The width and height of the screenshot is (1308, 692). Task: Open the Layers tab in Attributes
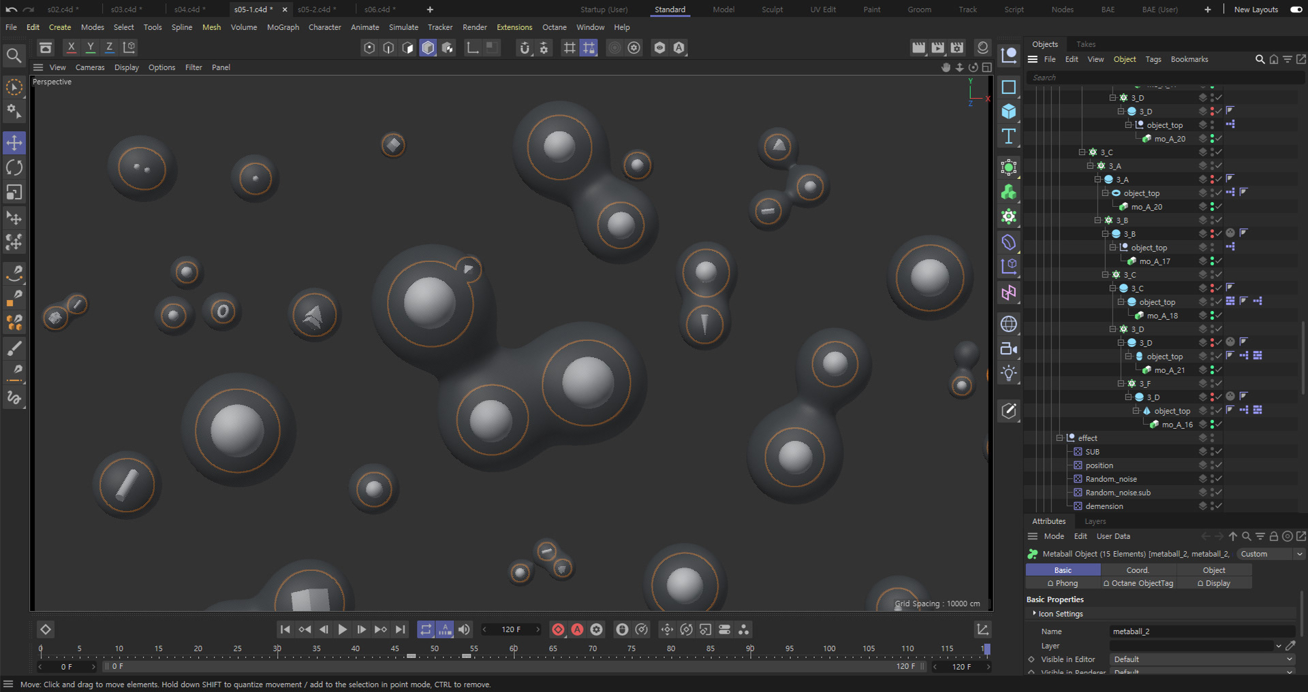1095,521
